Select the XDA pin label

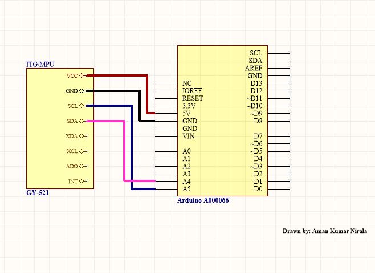[x=72, y=136]
